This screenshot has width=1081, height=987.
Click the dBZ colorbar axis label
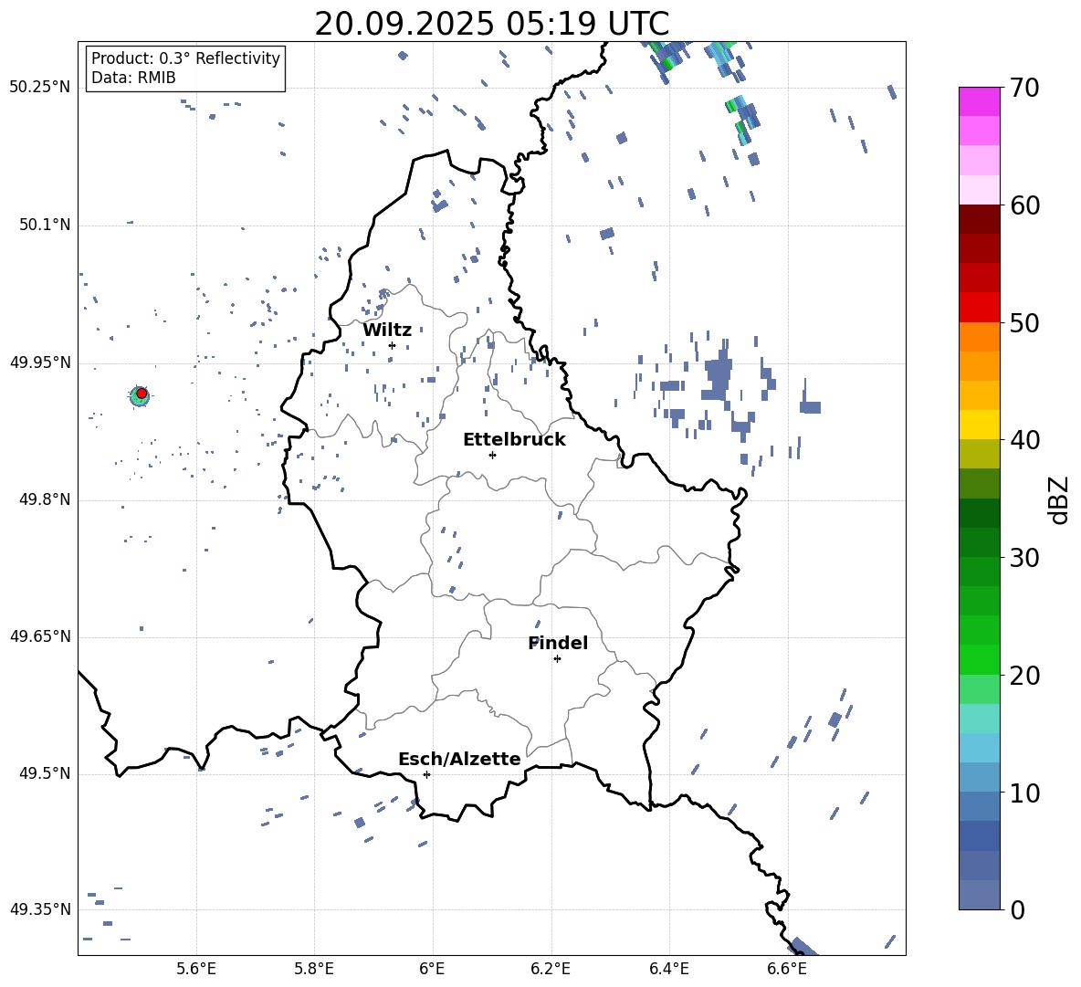1060,499
